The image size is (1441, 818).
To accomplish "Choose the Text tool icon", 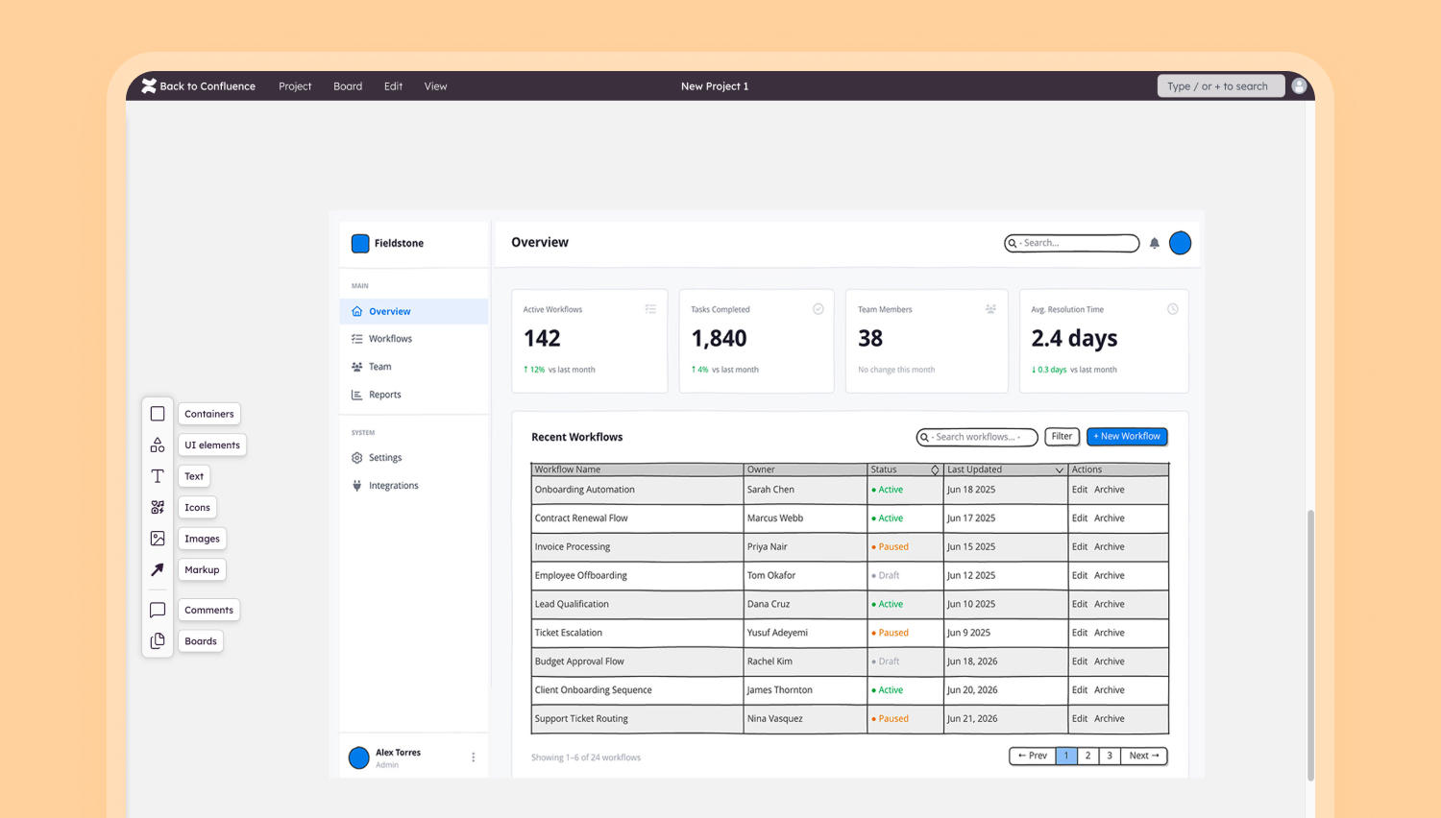I will point(158,476).
